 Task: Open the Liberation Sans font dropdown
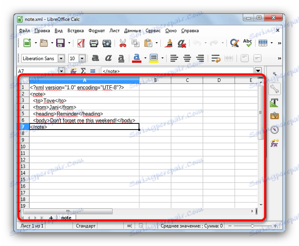click(x=61, y=58)
